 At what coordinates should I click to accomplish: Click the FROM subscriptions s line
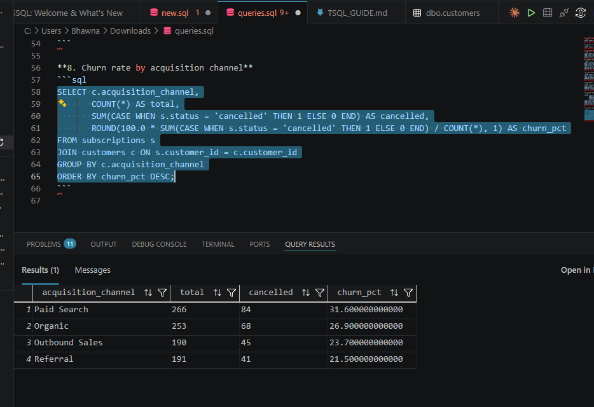106,141
